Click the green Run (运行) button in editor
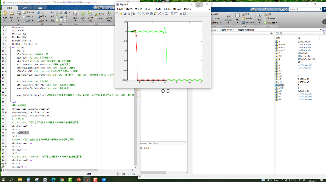 (83, 14)
